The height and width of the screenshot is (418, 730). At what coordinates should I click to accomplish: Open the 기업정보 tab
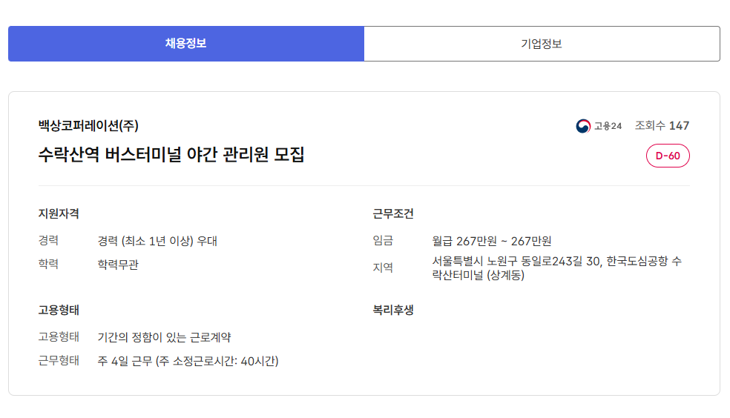542,44
